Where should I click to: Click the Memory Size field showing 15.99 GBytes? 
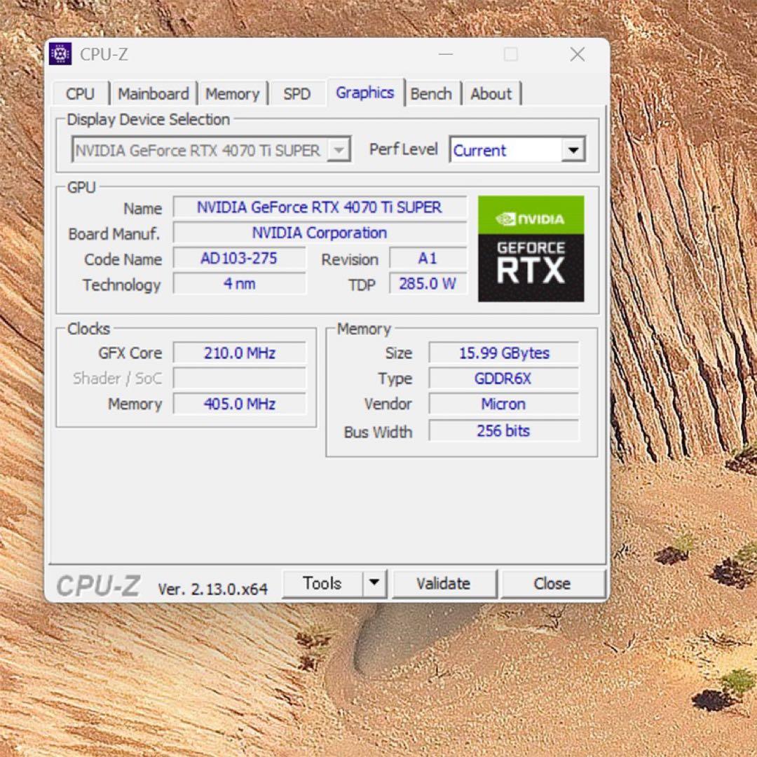[x=503, y=353]
